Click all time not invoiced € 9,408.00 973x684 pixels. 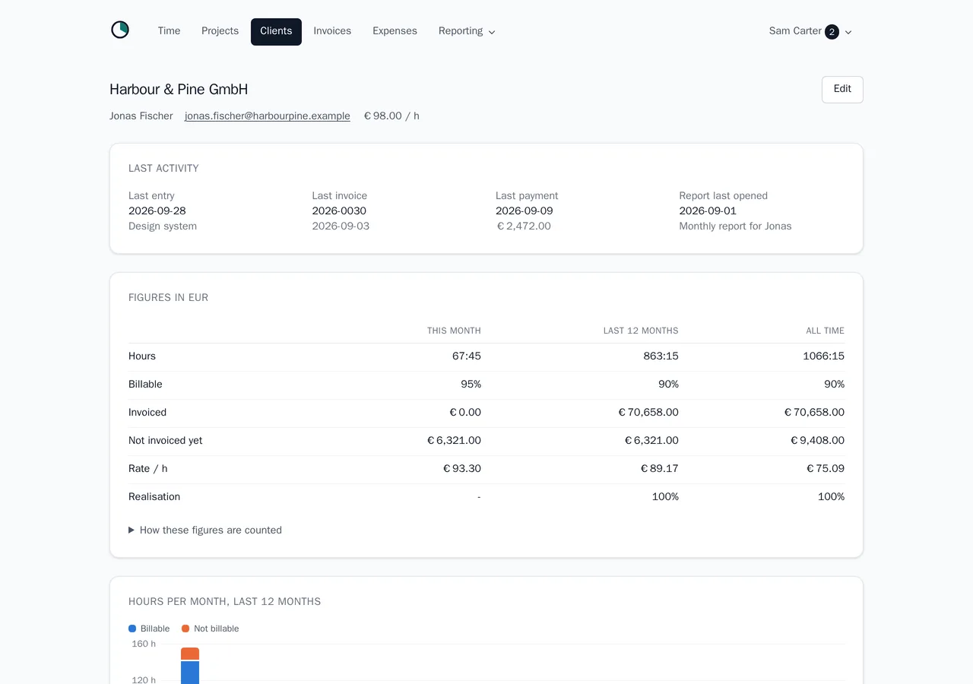(817, 441)
